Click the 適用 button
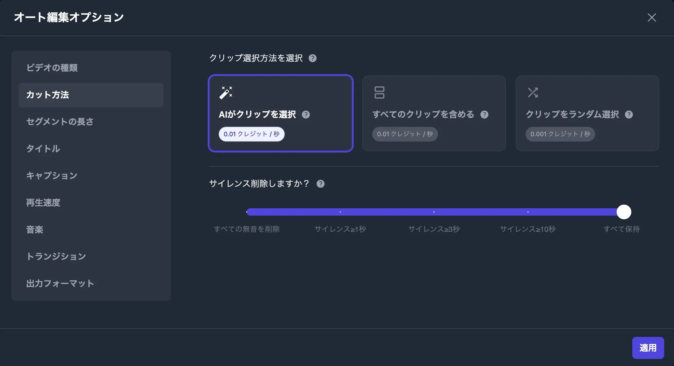 [648, 348]
